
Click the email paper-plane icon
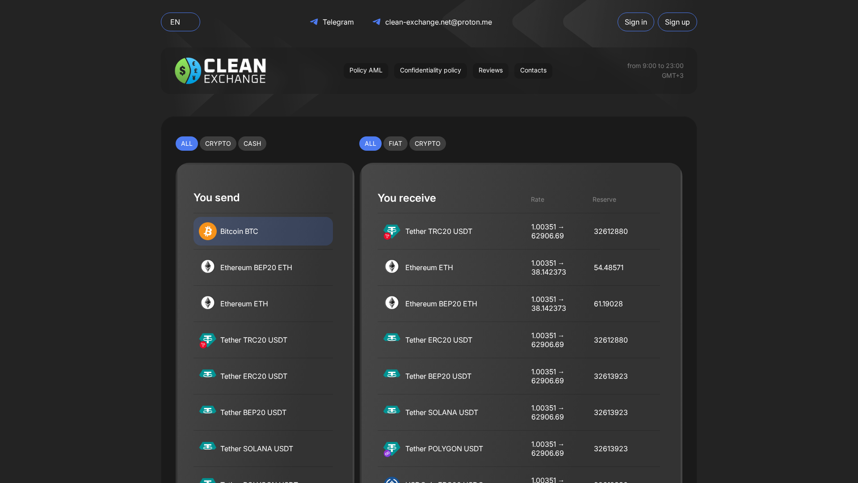click(x=377, y=22)
